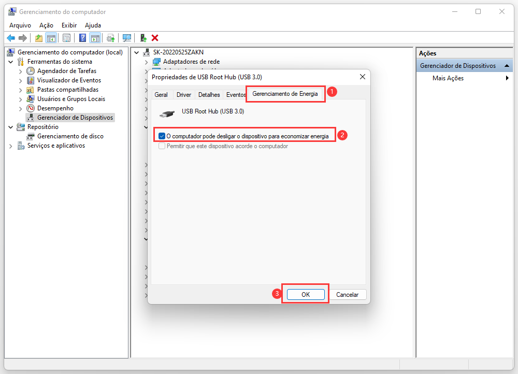Expand the Adaptadores de rede category
Screen dimensions: 518x374
click(x=147, y=62)
